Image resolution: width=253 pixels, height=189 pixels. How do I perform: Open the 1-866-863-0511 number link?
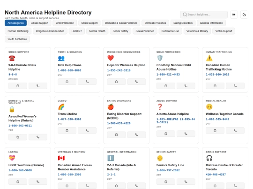[x=20, y=126]
